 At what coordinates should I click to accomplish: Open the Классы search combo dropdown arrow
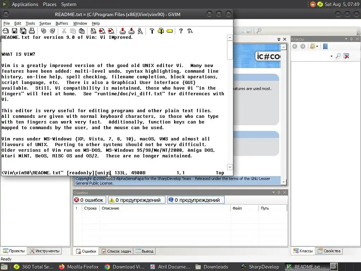tap(331, 56)
